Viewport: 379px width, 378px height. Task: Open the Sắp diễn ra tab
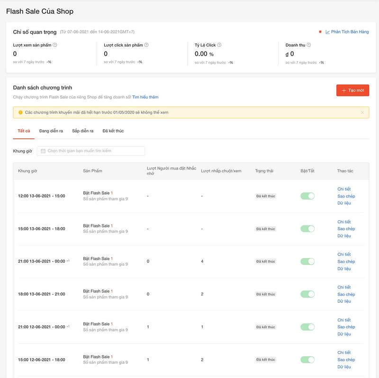(83, 131)
